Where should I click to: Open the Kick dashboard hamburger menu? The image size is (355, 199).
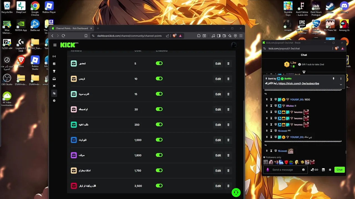tap(55, 45)
